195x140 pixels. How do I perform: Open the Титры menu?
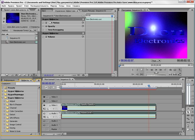(61, 6)
